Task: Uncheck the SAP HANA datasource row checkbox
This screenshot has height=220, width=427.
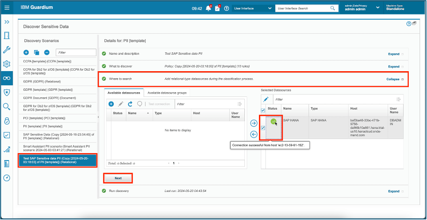Action: click(263, 128)
